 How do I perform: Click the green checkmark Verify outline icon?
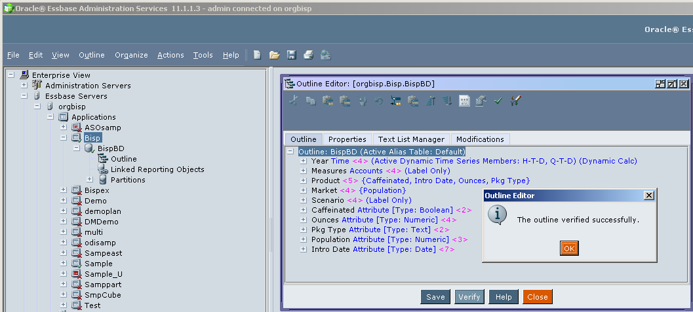click(x=498, y=101)
